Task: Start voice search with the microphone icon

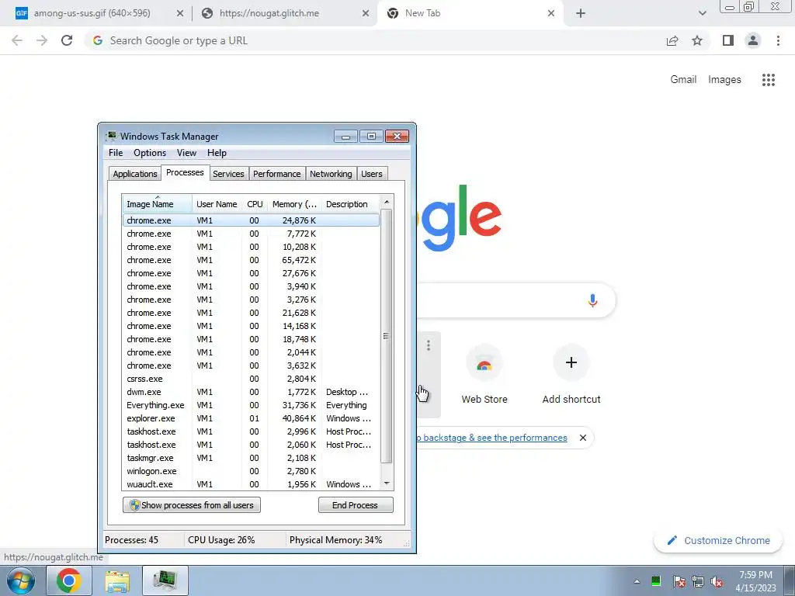Action: pos(592,300)
